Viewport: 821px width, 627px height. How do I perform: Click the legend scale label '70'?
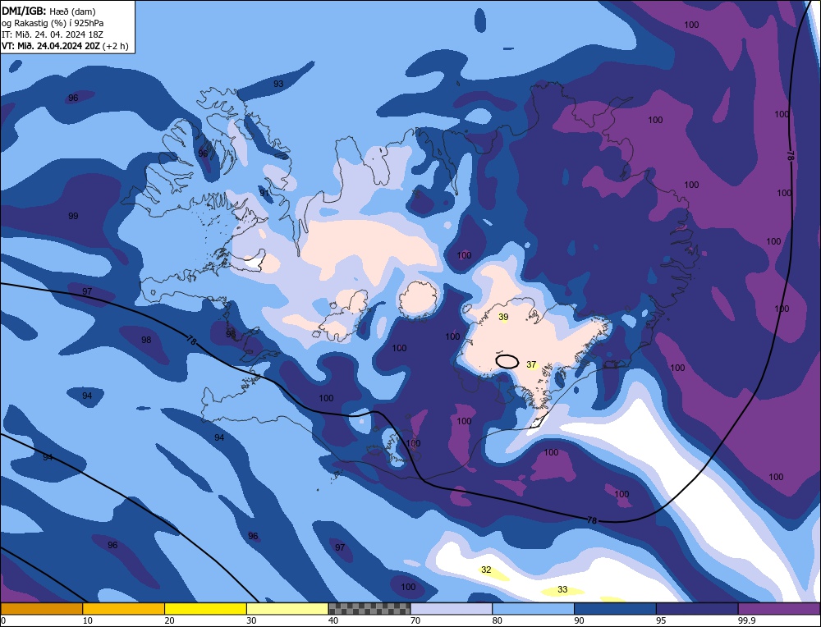click(415, 620)
